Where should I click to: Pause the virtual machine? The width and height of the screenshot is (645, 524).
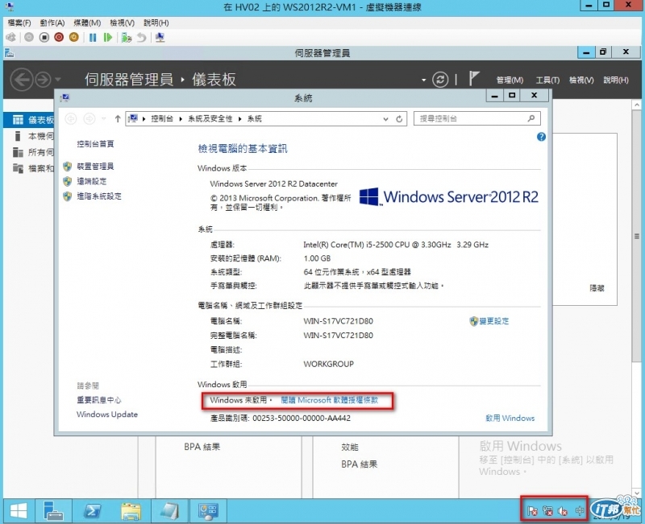(93, 37)
